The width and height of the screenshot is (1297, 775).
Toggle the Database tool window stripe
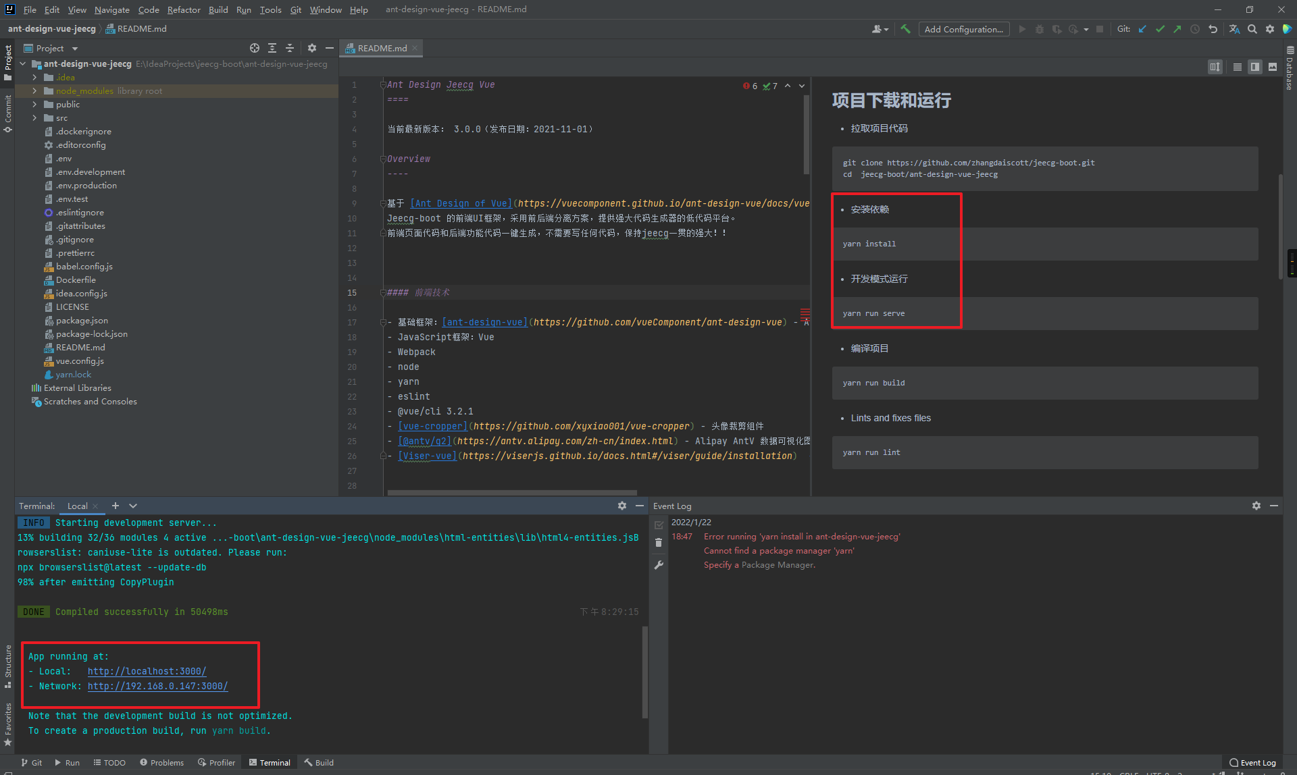pos(1290,68)
